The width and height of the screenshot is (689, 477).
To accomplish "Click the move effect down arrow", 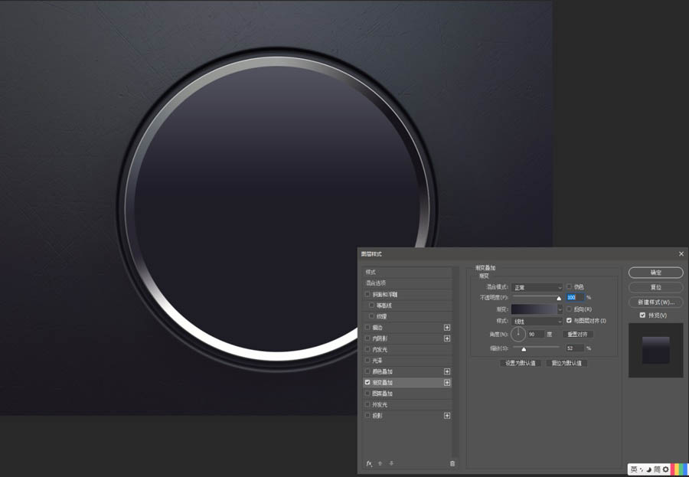I will 391,463.
